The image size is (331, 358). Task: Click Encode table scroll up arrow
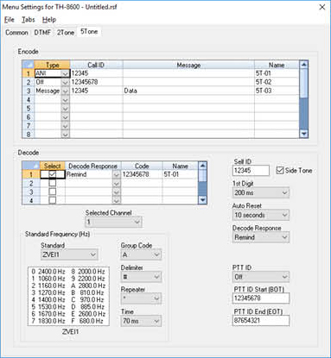(303, 65)
